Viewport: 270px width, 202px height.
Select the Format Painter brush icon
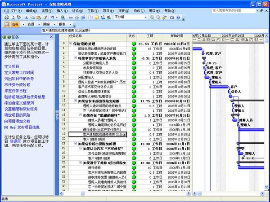pos(45,18)
